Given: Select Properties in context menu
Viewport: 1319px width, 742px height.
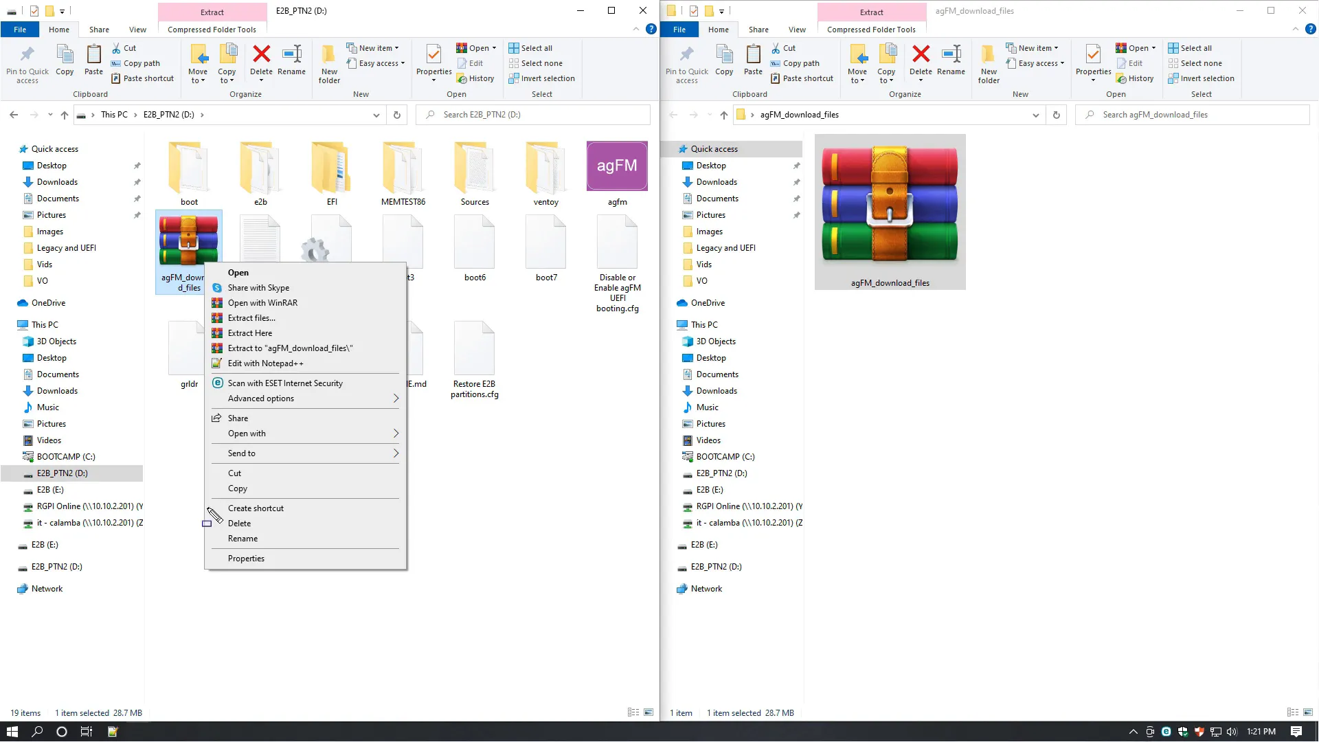Looking at the screenshot, I should pyautogui.click(x=306, y=559).
